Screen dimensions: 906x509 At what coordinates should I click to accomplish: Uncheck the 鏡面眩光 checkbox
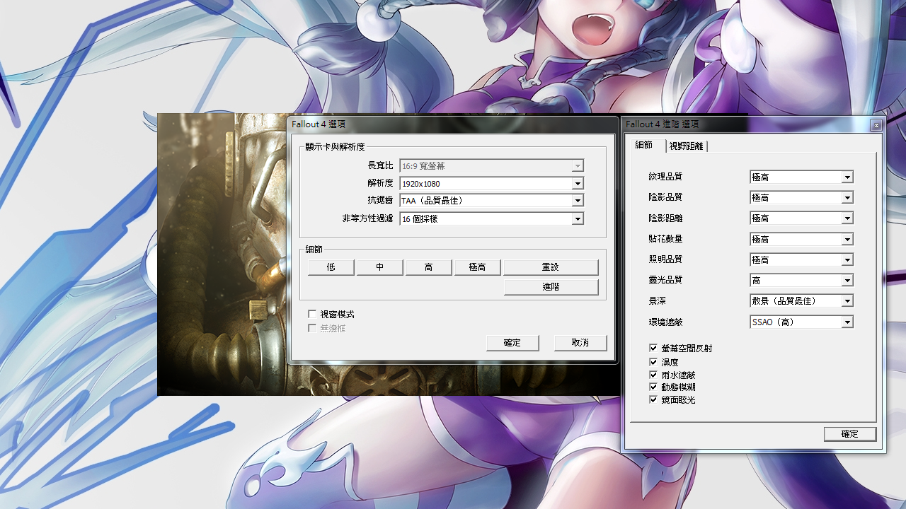pyautogui.click(x=653, y=400)
